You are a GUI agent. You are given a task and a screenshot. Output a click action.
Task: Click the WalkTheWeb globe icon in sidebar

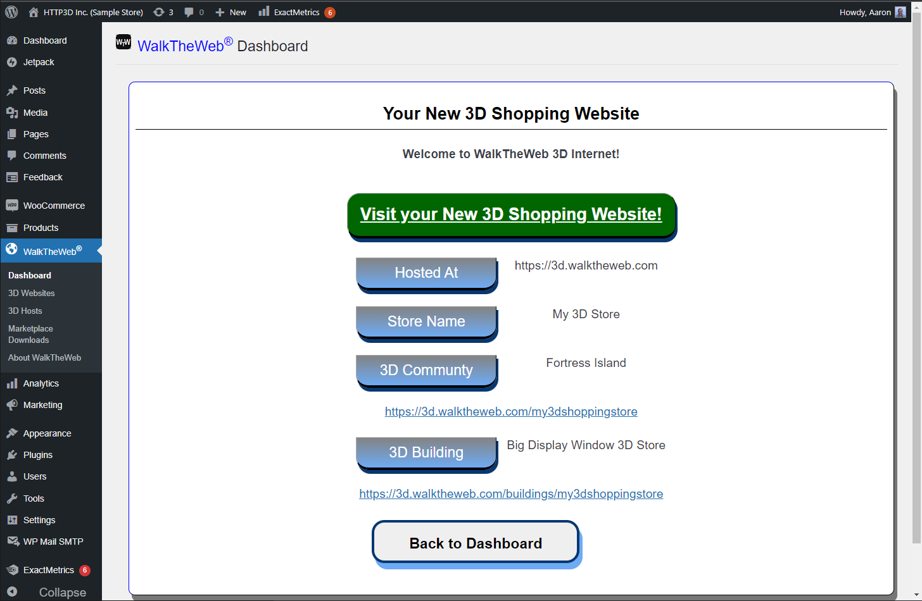tap(12, 249)
